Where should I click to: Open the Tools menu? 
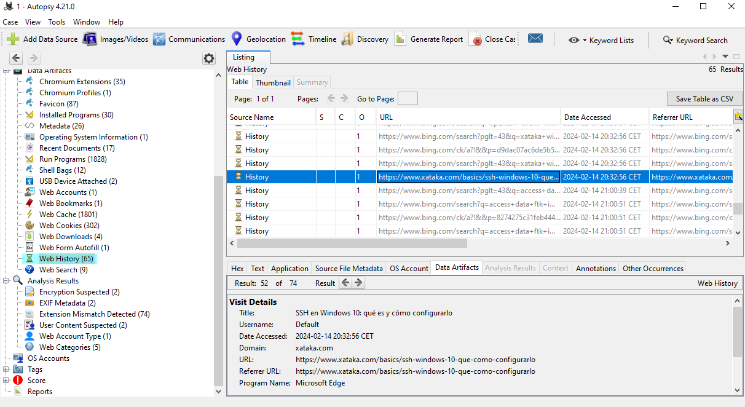click(x=57, y=22)
